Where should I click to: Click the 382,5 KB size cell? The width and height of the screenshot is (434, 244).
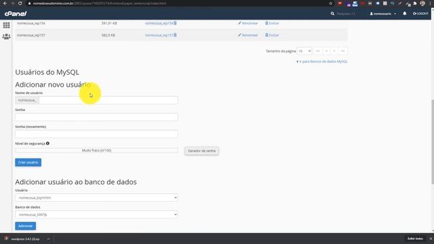click(108, 35)
